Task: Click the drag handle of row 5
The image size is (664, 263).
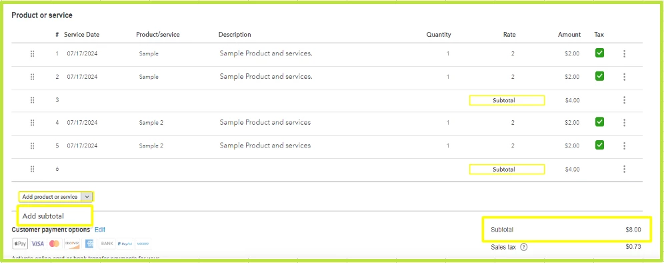Action: click(x=32, y=146)
